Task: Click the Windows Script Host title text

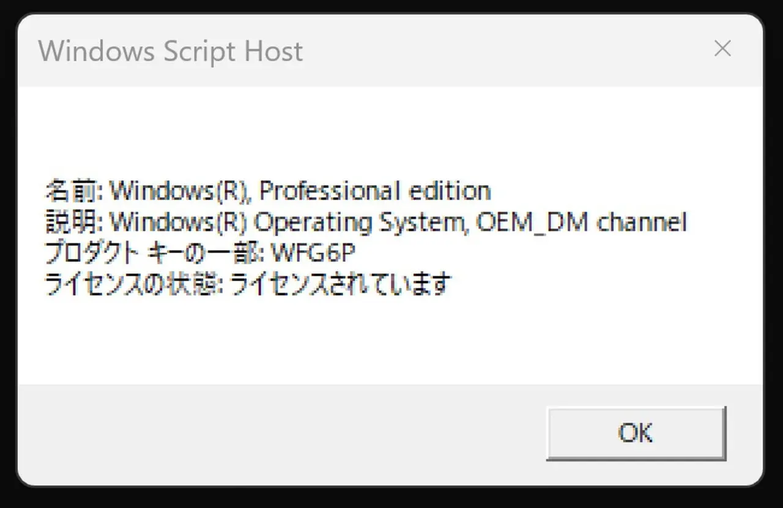Action: pos(170,51)
